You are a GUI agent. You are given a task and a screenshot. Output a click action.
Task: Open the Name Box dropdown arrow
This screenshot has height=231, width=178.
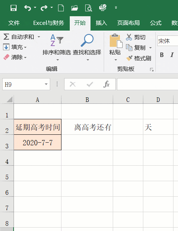tap(46, 84)
